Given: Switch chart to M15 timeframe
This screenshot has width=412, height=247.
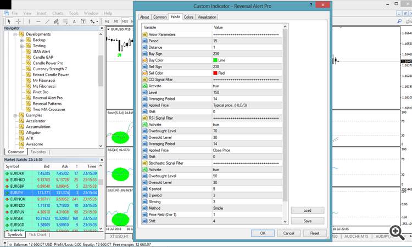Looking at the screenshot, I should pos(125,21).
